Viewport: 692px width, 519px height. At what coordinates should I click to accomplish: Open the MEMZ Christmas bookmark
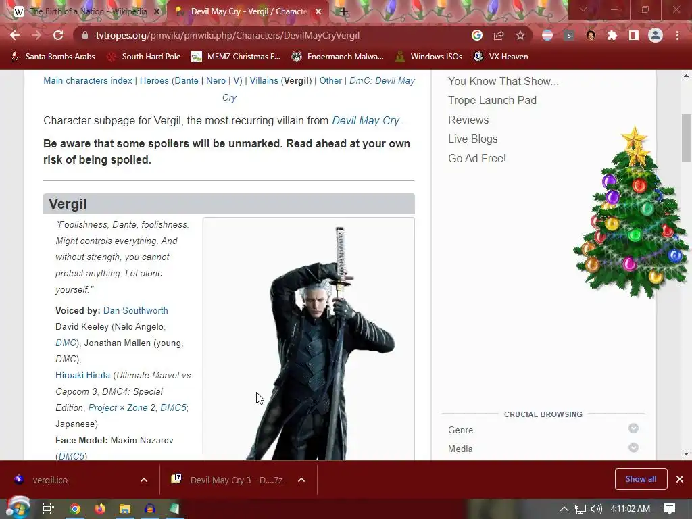point(236,57)
